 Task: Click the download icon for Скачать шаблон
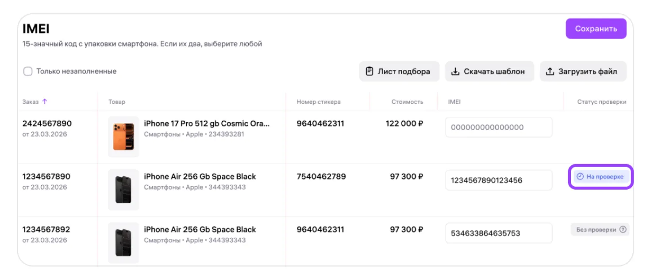[x=455, y=72]
